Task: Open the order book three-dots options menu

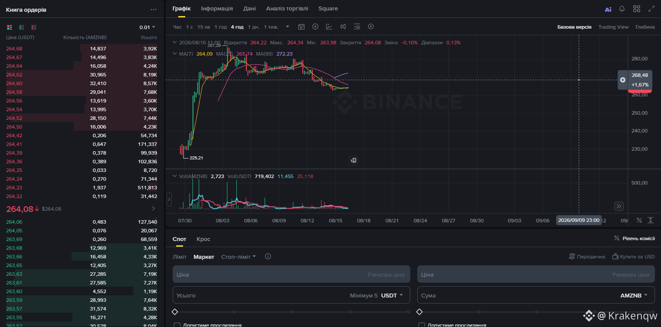Action: 154,10
